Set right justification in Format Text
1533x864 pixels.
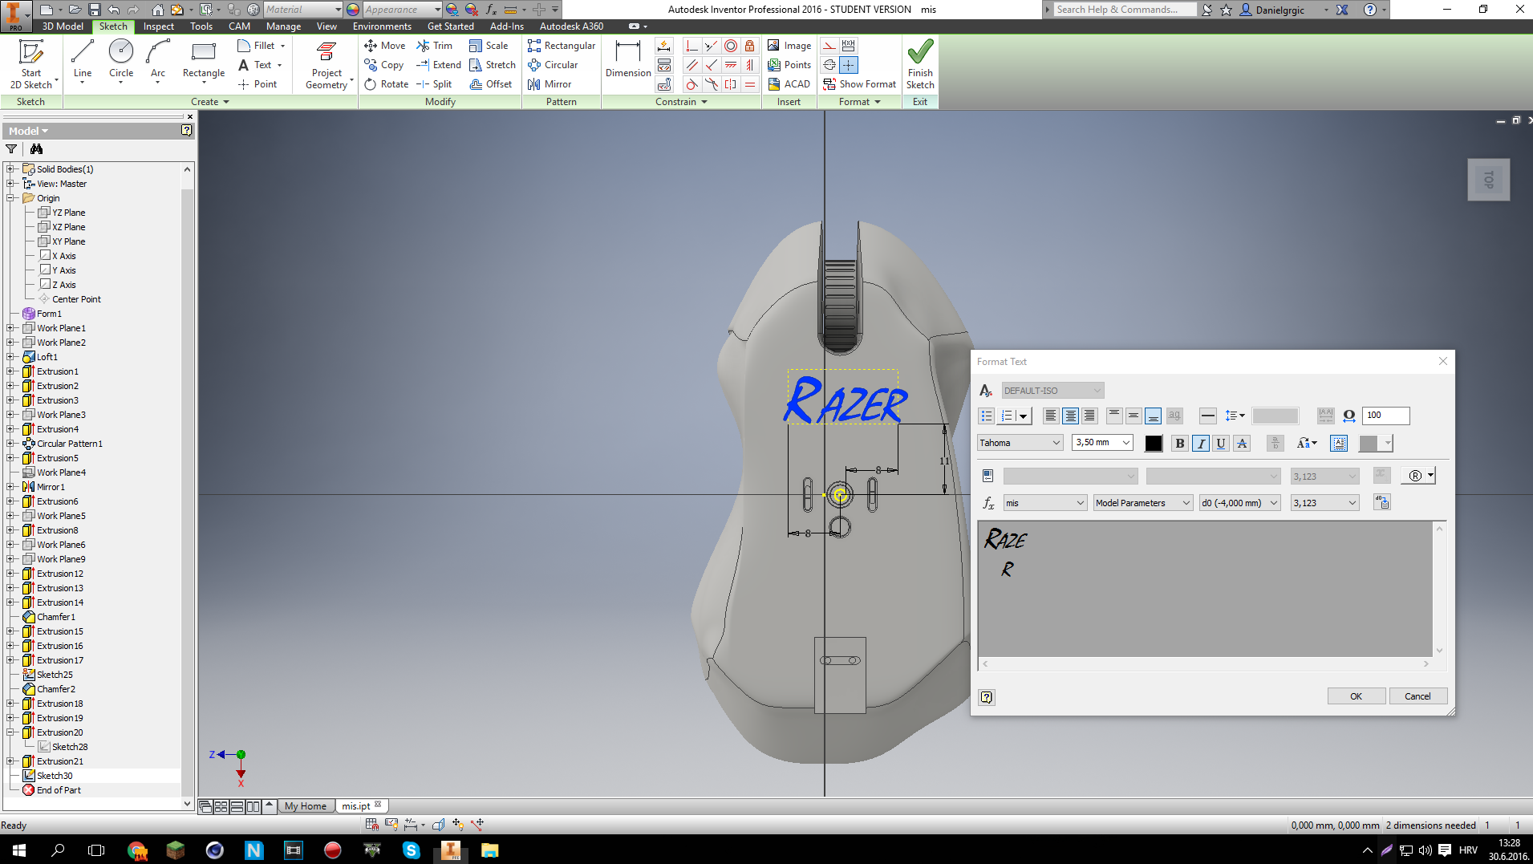(x=1089, y=416)
